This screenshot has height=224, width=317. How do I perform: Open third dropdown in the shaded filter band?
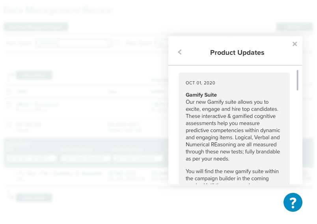pyautogui.click(x=138, y=158)
